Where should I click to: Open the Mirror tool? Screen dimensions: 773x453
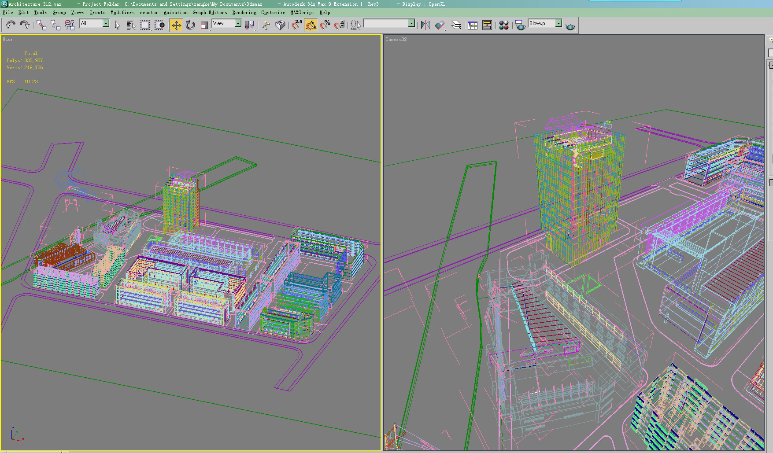425,25
